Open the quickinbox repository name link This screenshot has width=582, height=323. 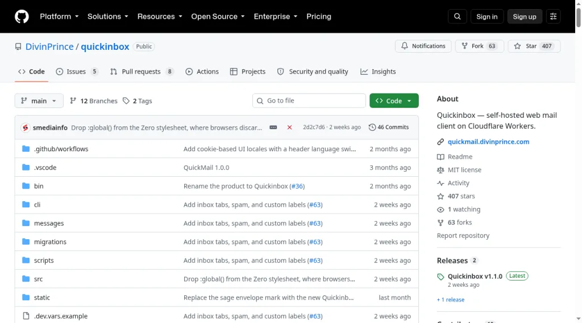point(105,46)
